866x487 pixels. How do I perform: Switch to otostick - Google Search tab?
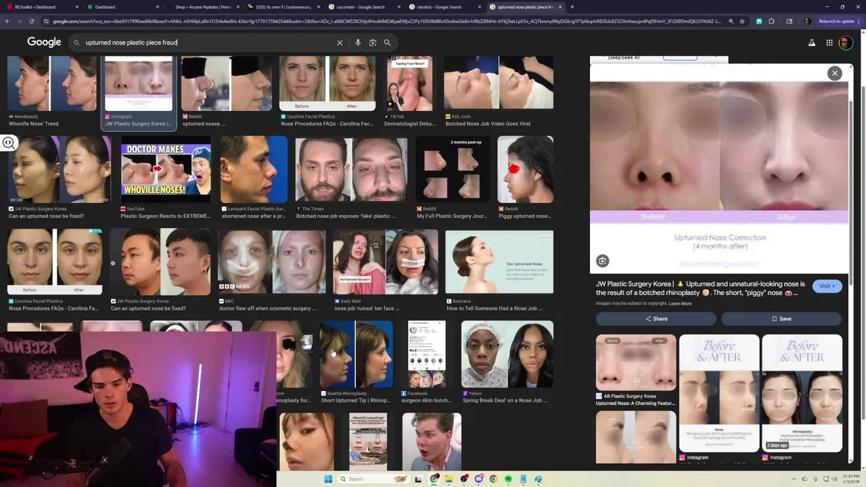[x=446, y=7]
